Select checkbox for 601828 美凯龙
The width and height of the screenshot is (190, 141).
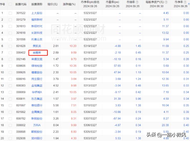[x=10, y=46]
